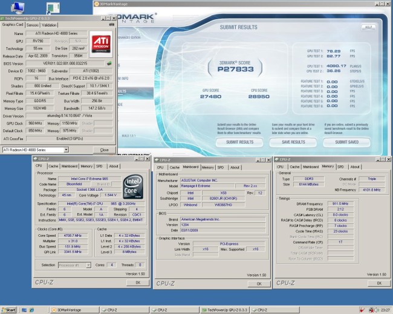The image size is (393, 314).
Task: Click the GPU-Z title bar application icon
Action: click(x=2, y=18)
